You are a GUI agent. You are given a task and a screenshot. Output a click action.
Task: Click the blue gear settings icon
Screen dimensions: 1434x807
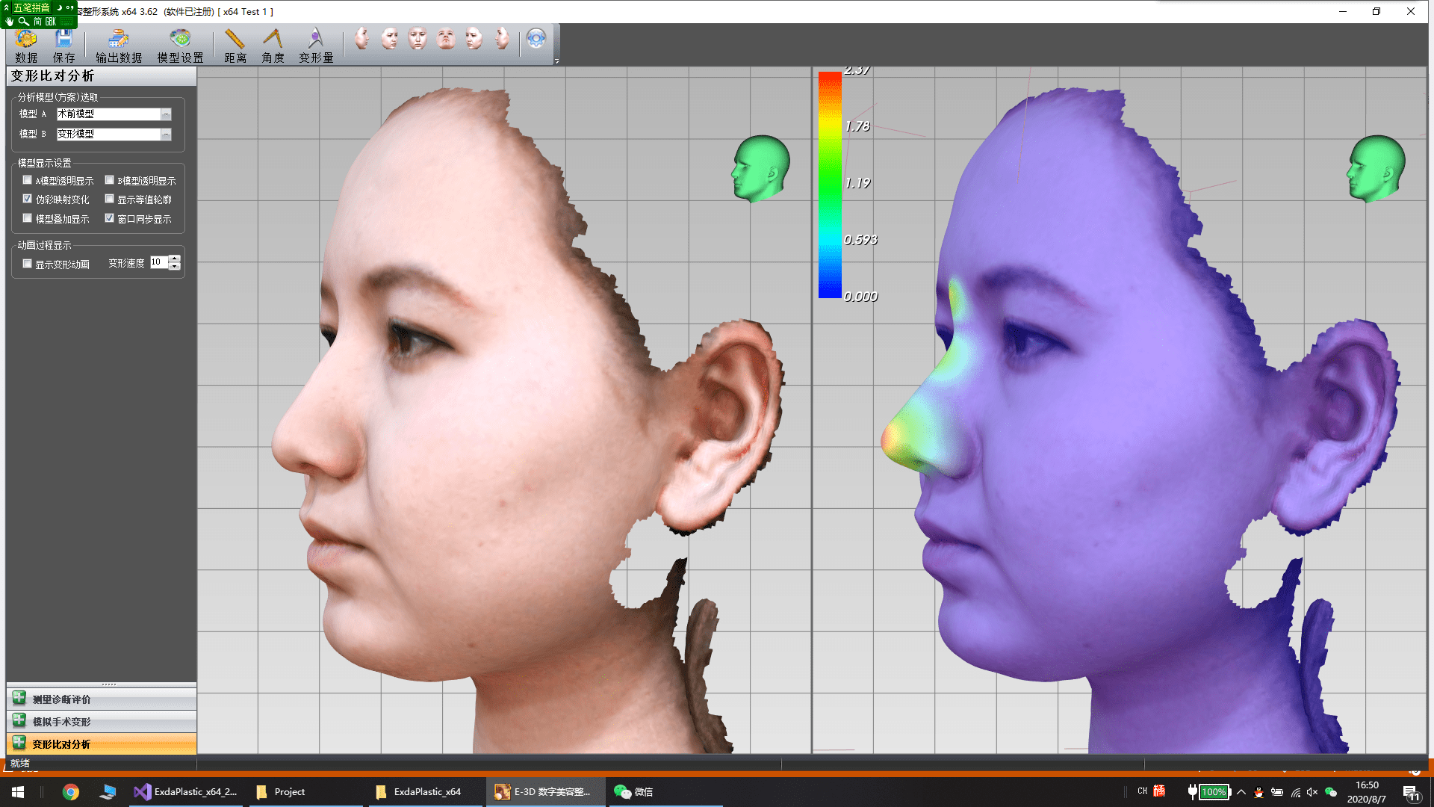pyautogui.click(x=536, y=38)
